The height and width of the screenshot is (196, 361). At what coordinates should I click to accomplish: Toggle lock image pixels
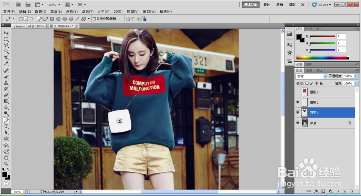pos(312,83)
